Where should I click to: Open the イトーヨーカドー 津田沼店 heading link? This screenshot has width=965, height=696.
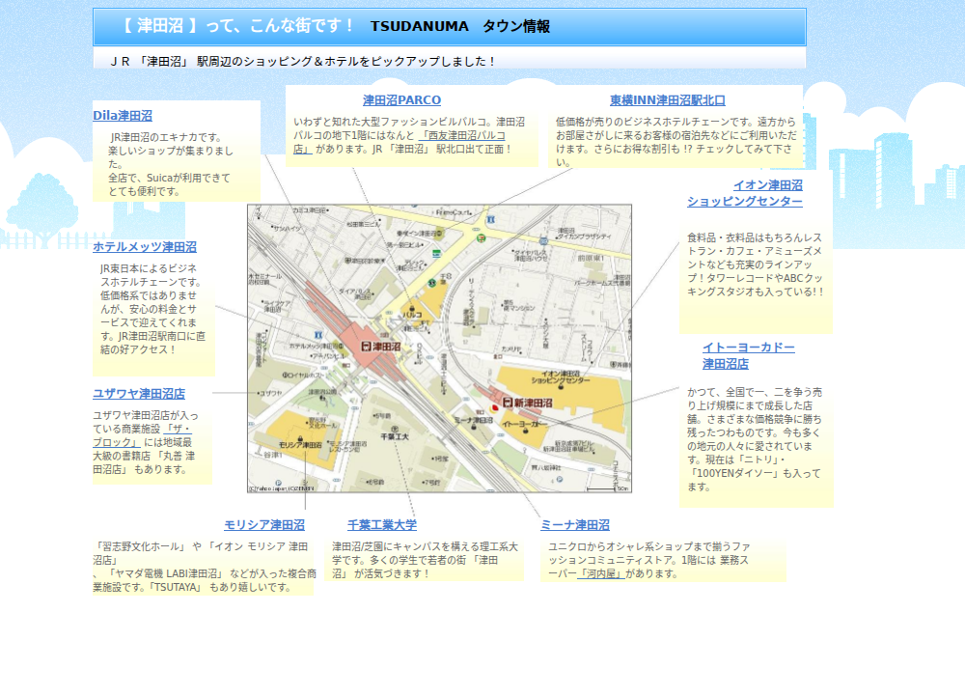tap(749, 355)
